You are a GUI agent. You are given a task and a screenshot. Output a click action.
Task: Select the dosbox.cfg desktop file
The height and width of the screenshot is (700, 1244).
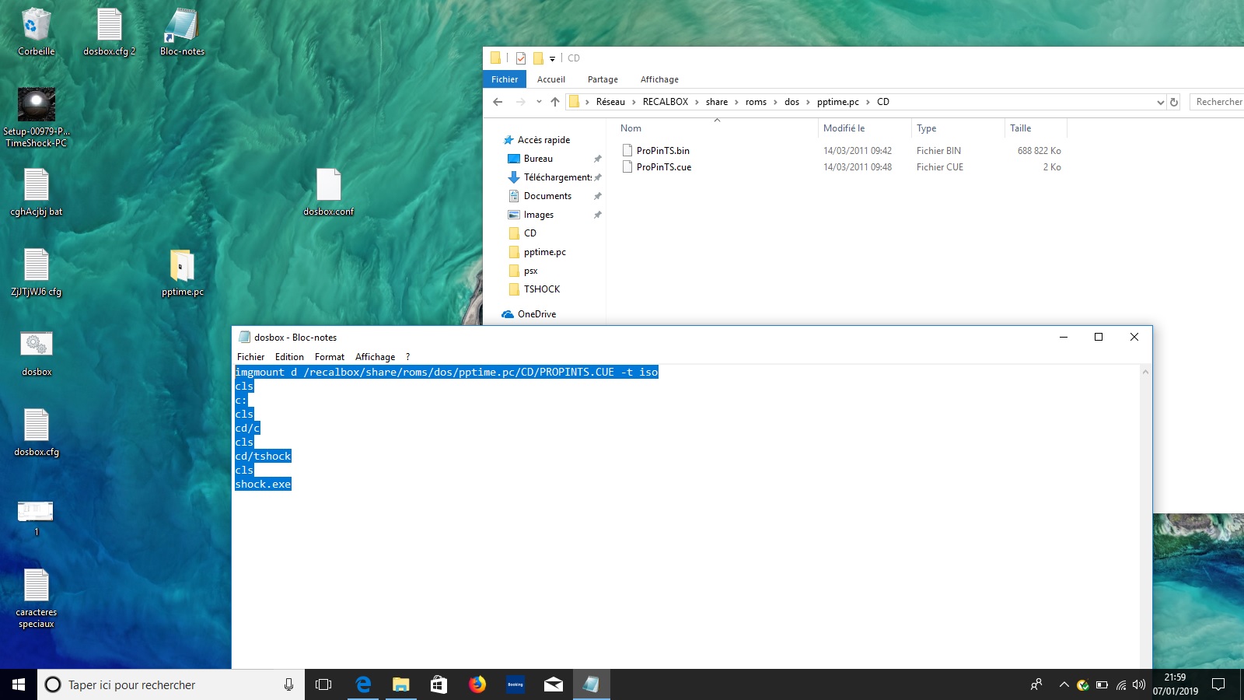(36, 432)
